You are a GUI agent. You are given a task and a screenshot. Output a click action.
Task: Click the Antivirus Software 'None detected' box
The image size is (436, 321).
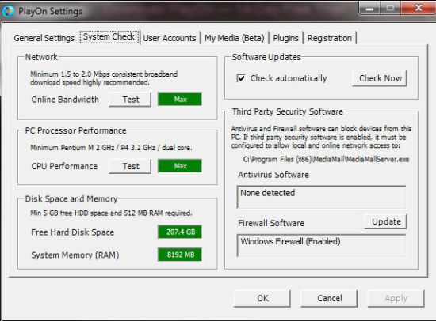click(x=321, y=197)
